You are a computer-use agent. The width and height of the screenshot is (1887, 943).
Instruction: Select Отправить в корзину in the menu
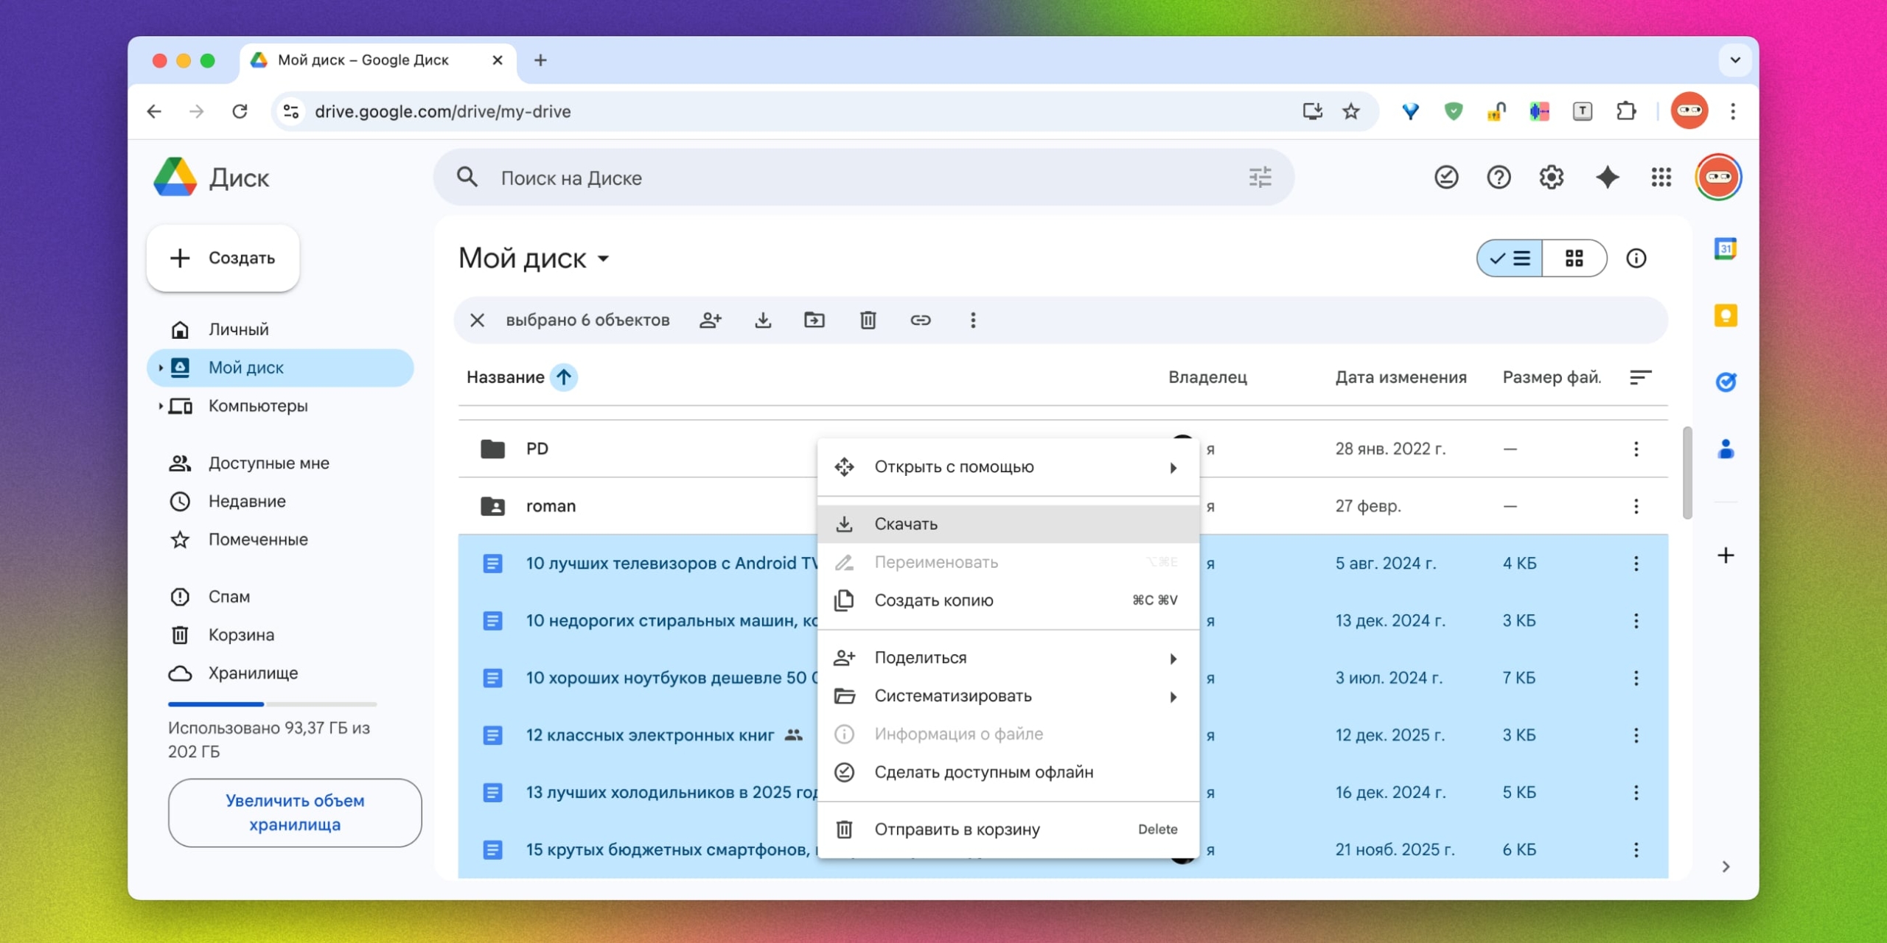pyautogui.click(x=956, y=828)
